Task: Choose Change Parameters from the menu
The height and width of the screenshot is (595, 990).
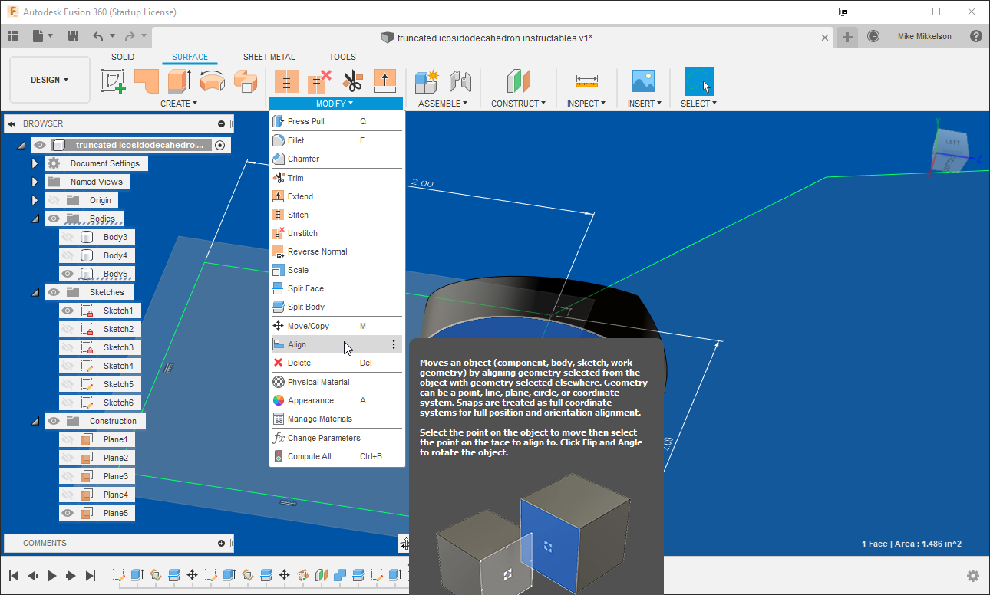Action: click(x=337, y=438)
